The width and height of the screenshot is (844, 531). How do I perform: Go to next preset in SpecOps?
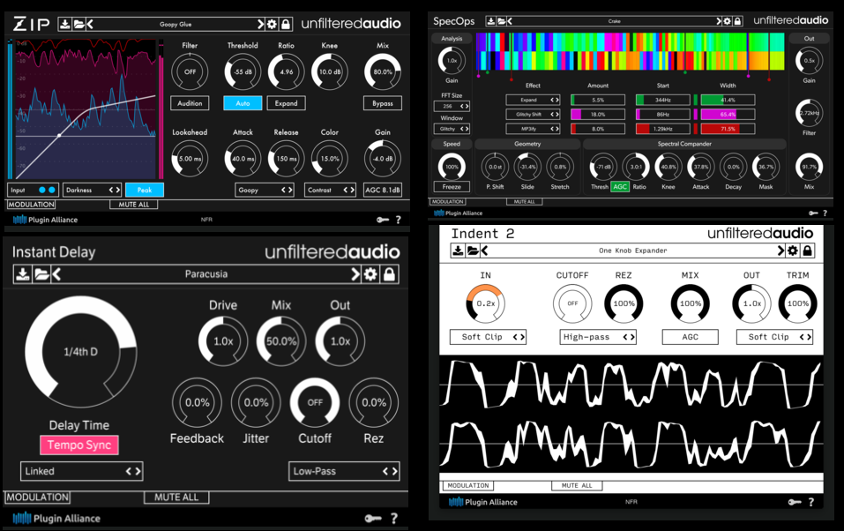click(719, 21)
